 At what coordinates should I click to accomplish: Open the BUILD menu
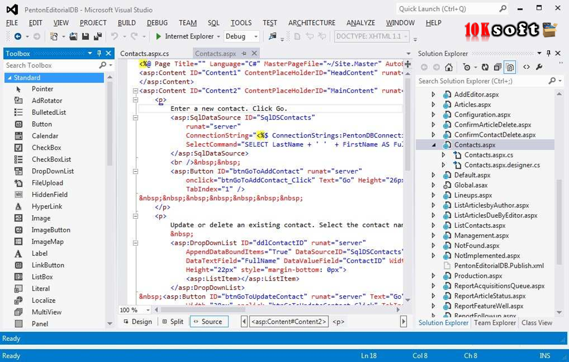coord(127,23)
